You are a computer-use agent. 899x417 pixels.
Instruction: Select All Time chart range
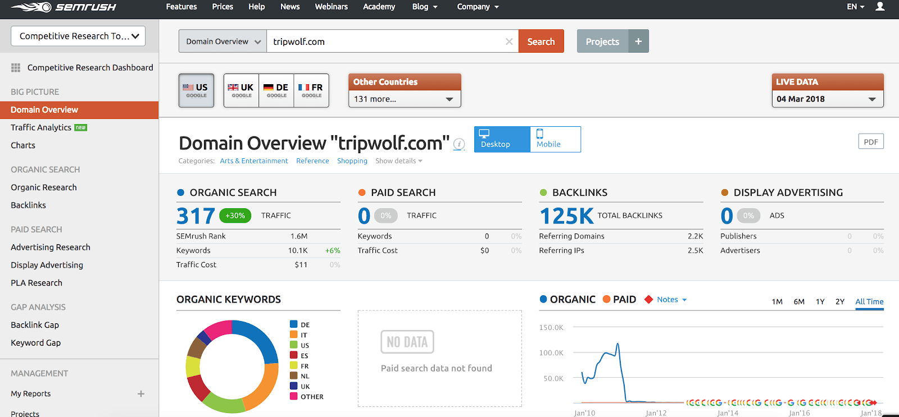(x=869, y=302)
